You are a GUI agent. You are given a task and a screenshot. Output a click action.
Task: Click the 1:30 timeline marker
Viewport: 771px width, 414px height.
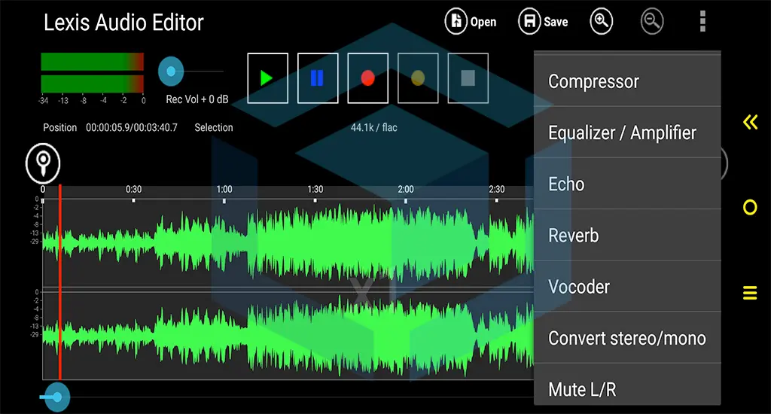point(315,189)
